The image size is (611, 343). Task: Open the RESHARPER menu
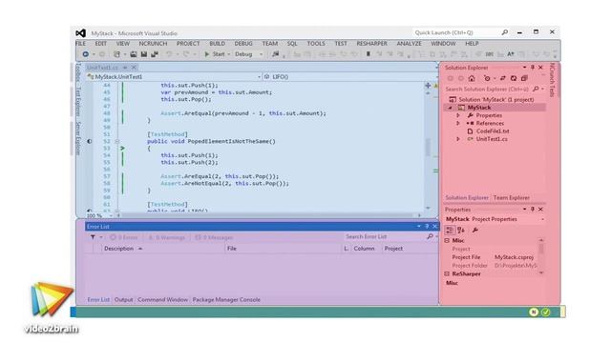[371, 44]
